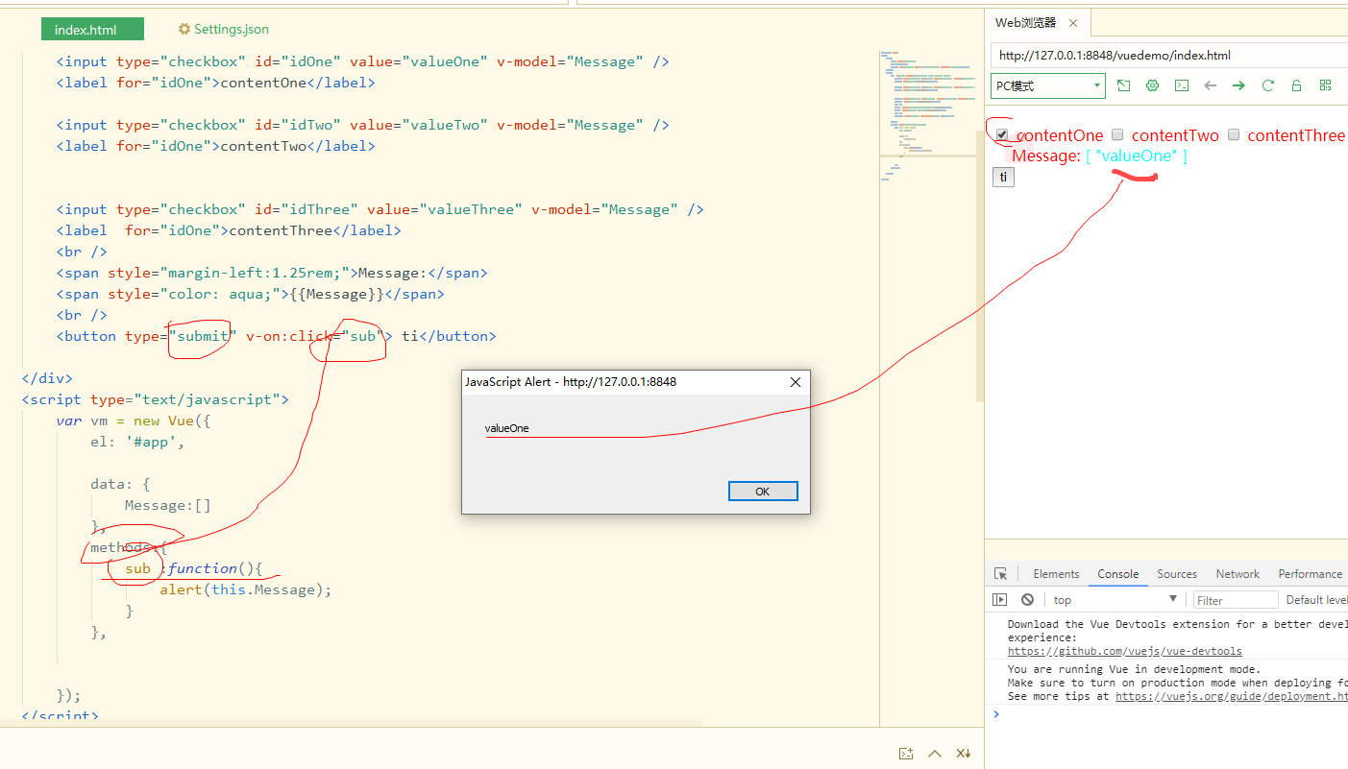
Task: Open the Elements DevTools tab
Action: coord(1056,574)
